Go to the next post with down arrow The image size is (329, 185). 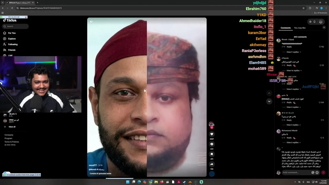(269, 101)
